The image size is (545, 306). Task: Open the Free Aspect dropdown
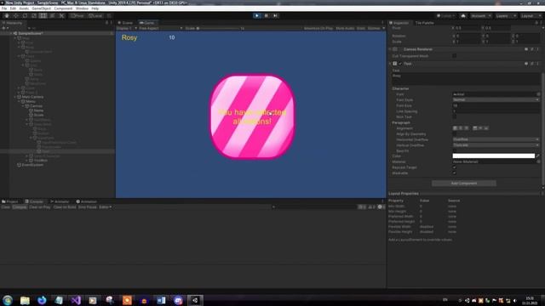tap(161, 28)
